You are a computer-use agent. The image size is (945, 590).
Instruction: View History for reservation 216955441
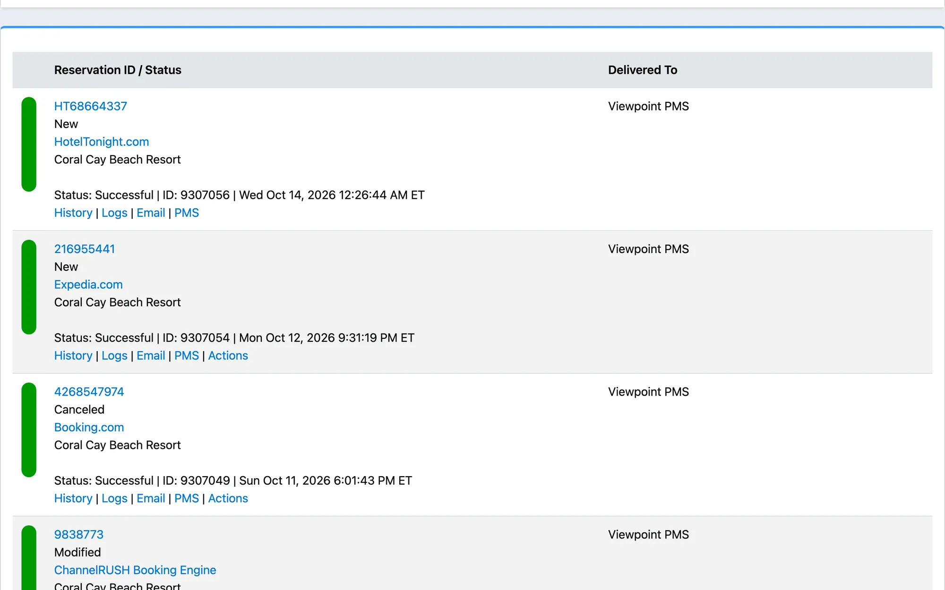[x=73, y=355]
